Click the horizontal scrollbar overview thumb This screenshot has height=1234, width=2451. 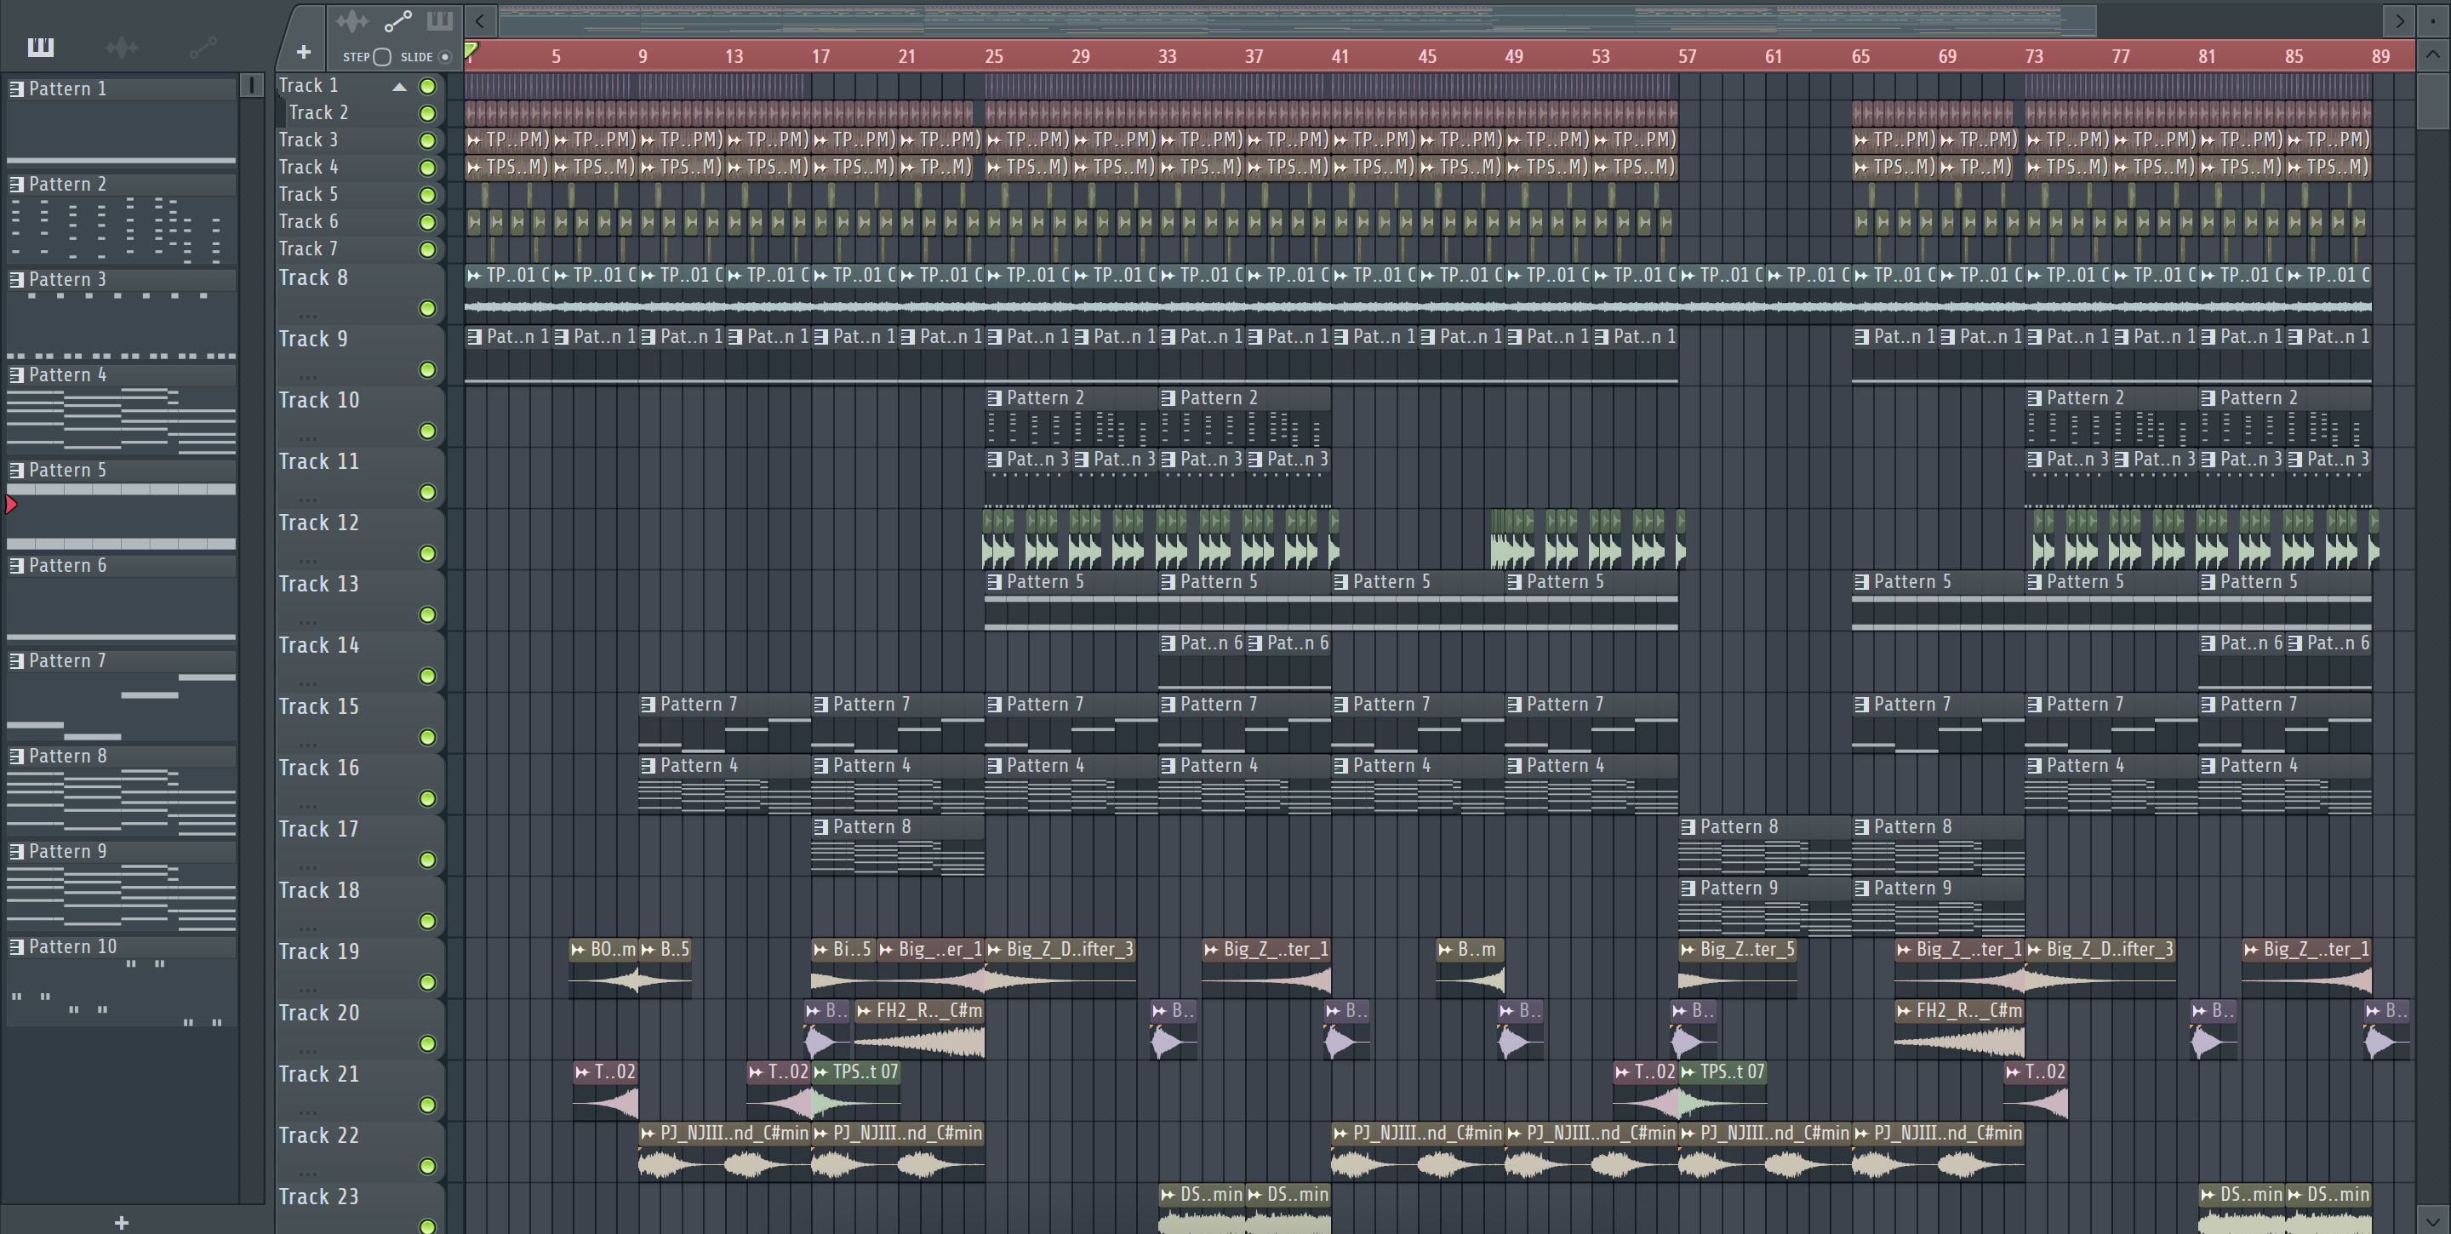point(1297,20)
